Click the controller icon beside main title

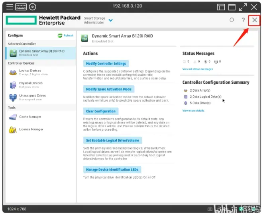(x=84, y=38)
